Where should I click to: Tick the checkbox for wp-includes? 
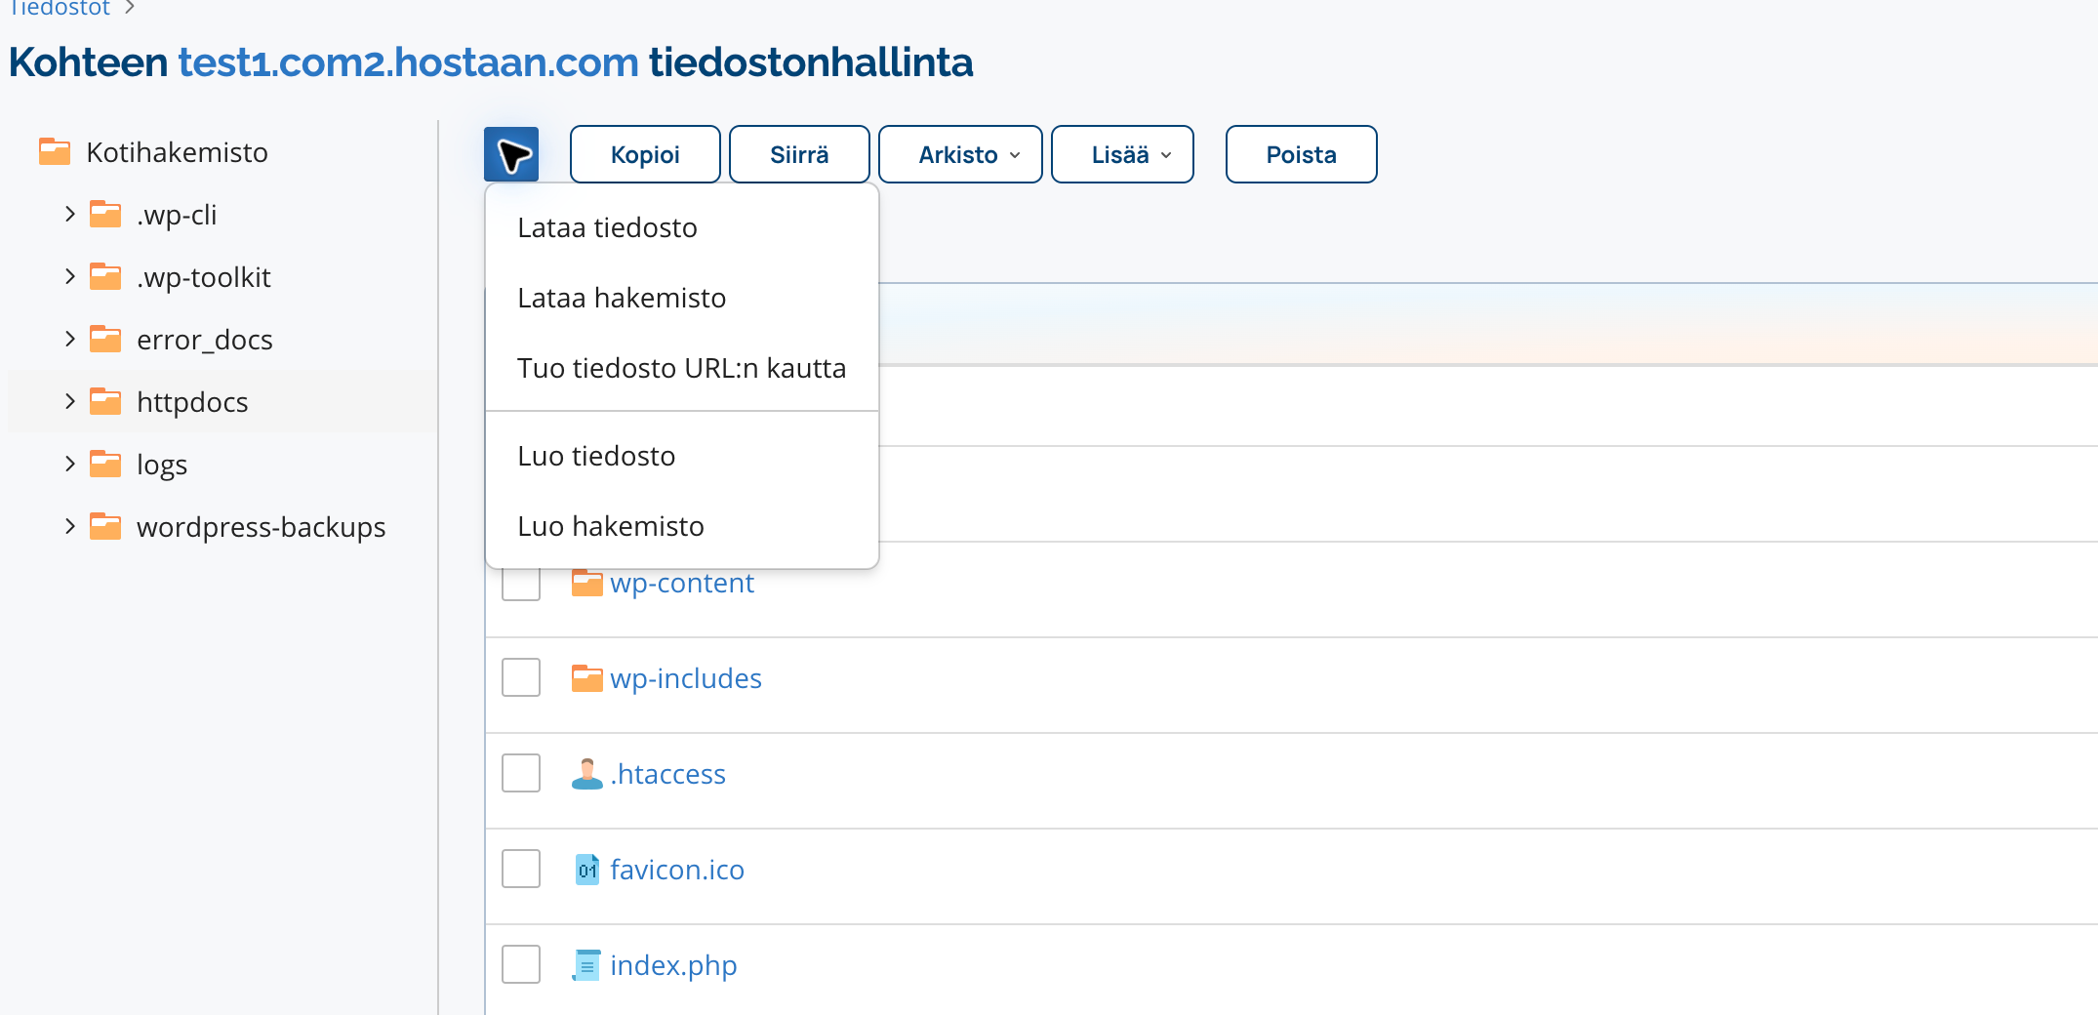tap(521, 677)
